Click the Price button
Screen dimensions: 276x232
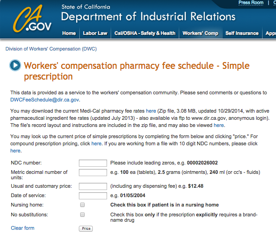pyautogui.click(x=86, y=228)
